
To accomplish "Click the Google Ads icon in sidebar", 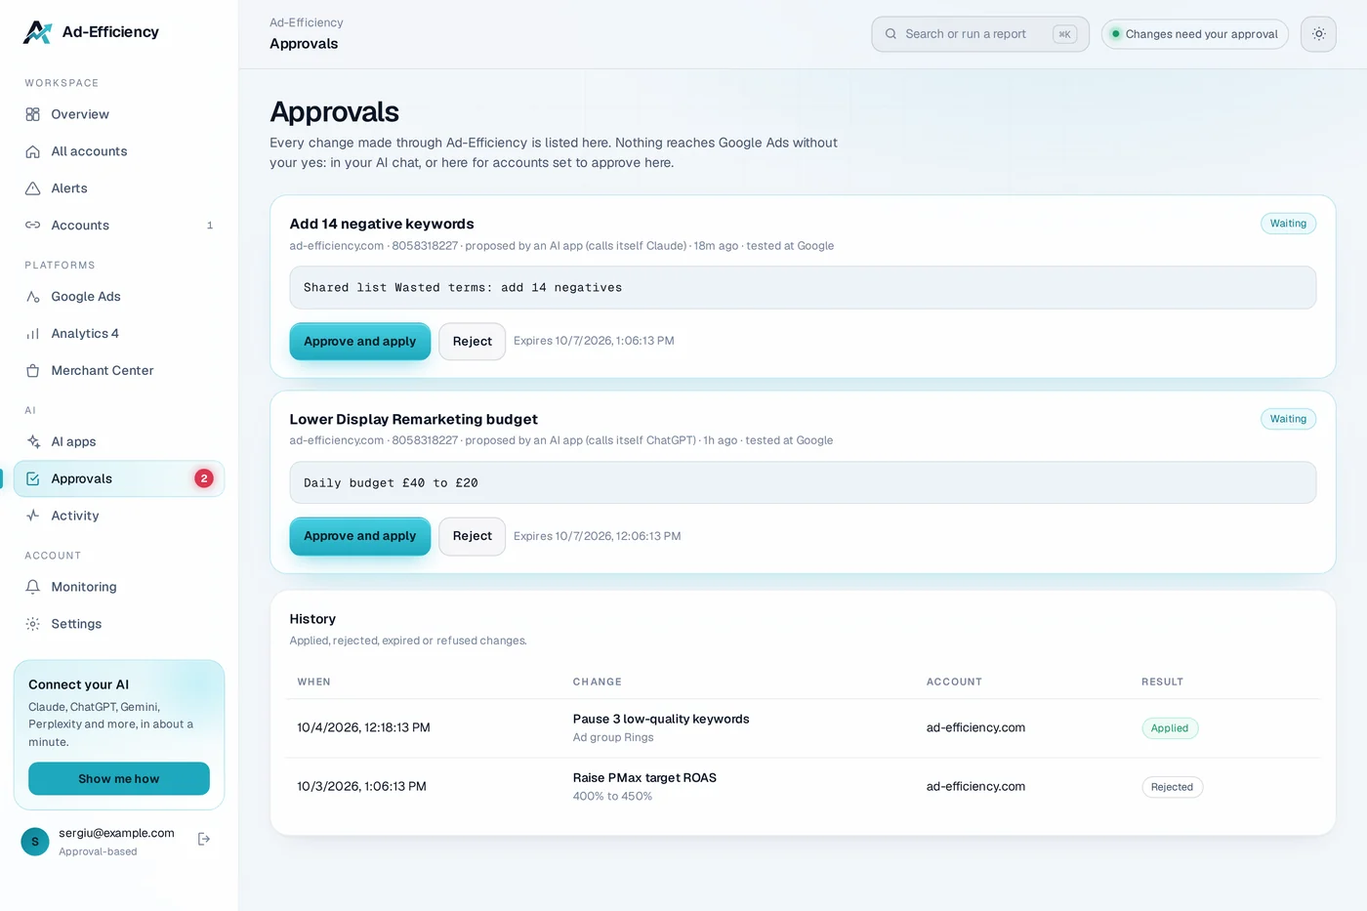I will coord(32,297).
